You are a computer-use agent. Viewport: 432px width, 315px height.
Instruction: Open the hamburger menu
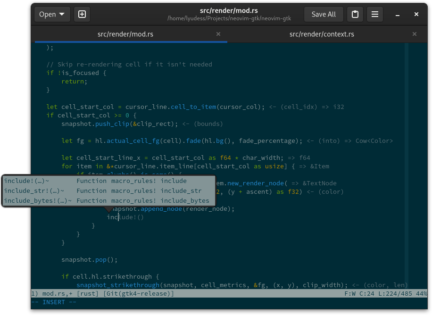[x=374, y=14]
